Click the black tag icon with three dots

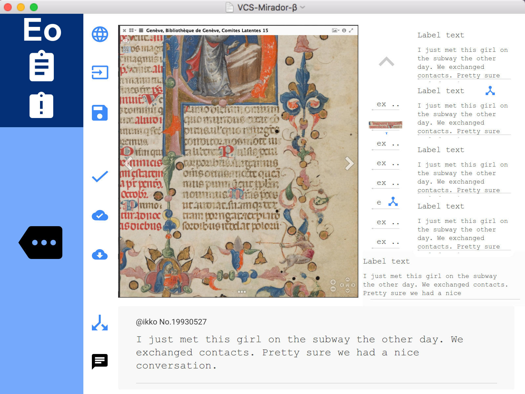pyautogui.click(x=41, y=243)
